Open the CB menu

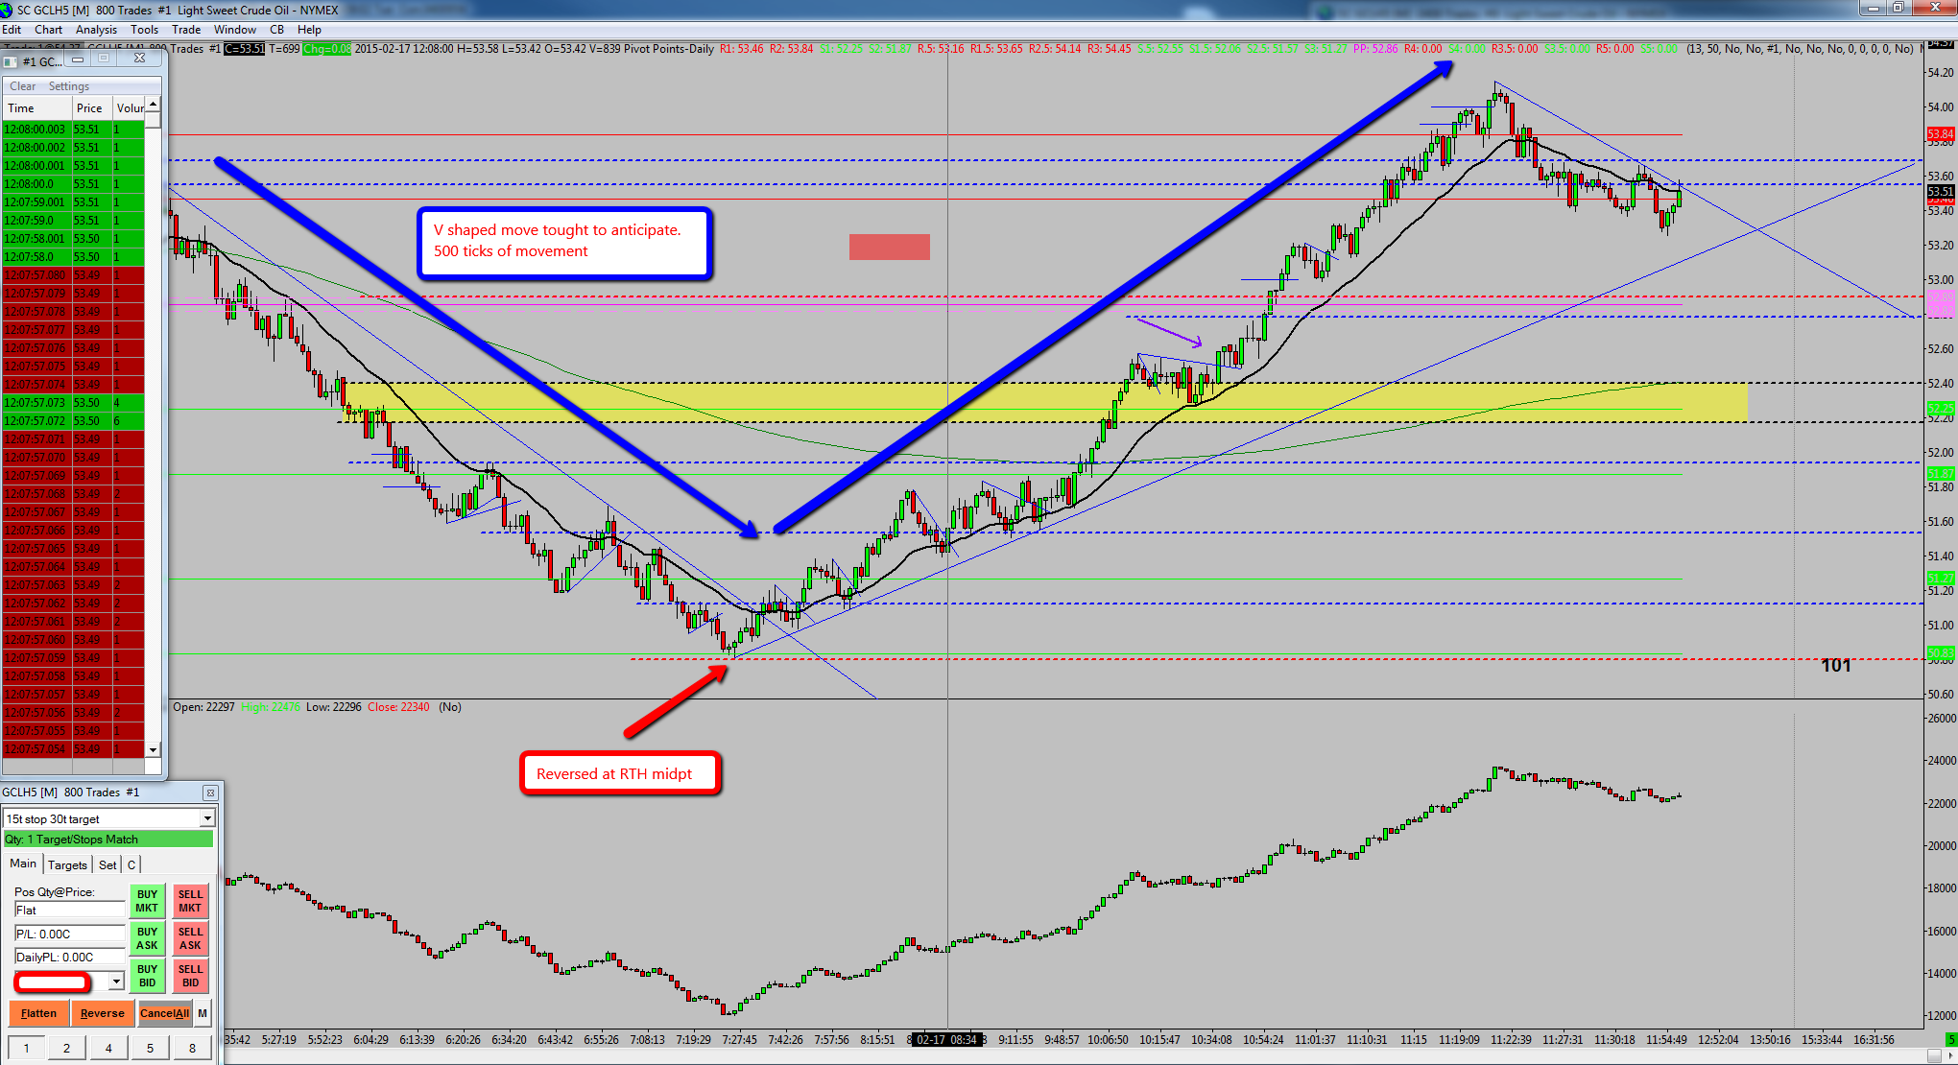pyautogui.click(x=276, y=30)
